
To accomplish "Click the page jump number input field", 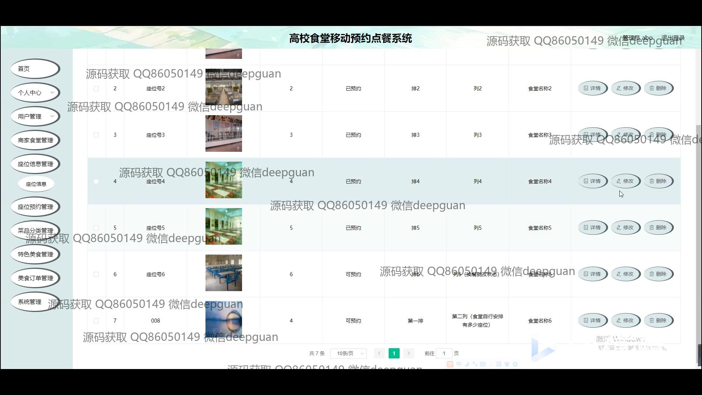I will [444, 353].
